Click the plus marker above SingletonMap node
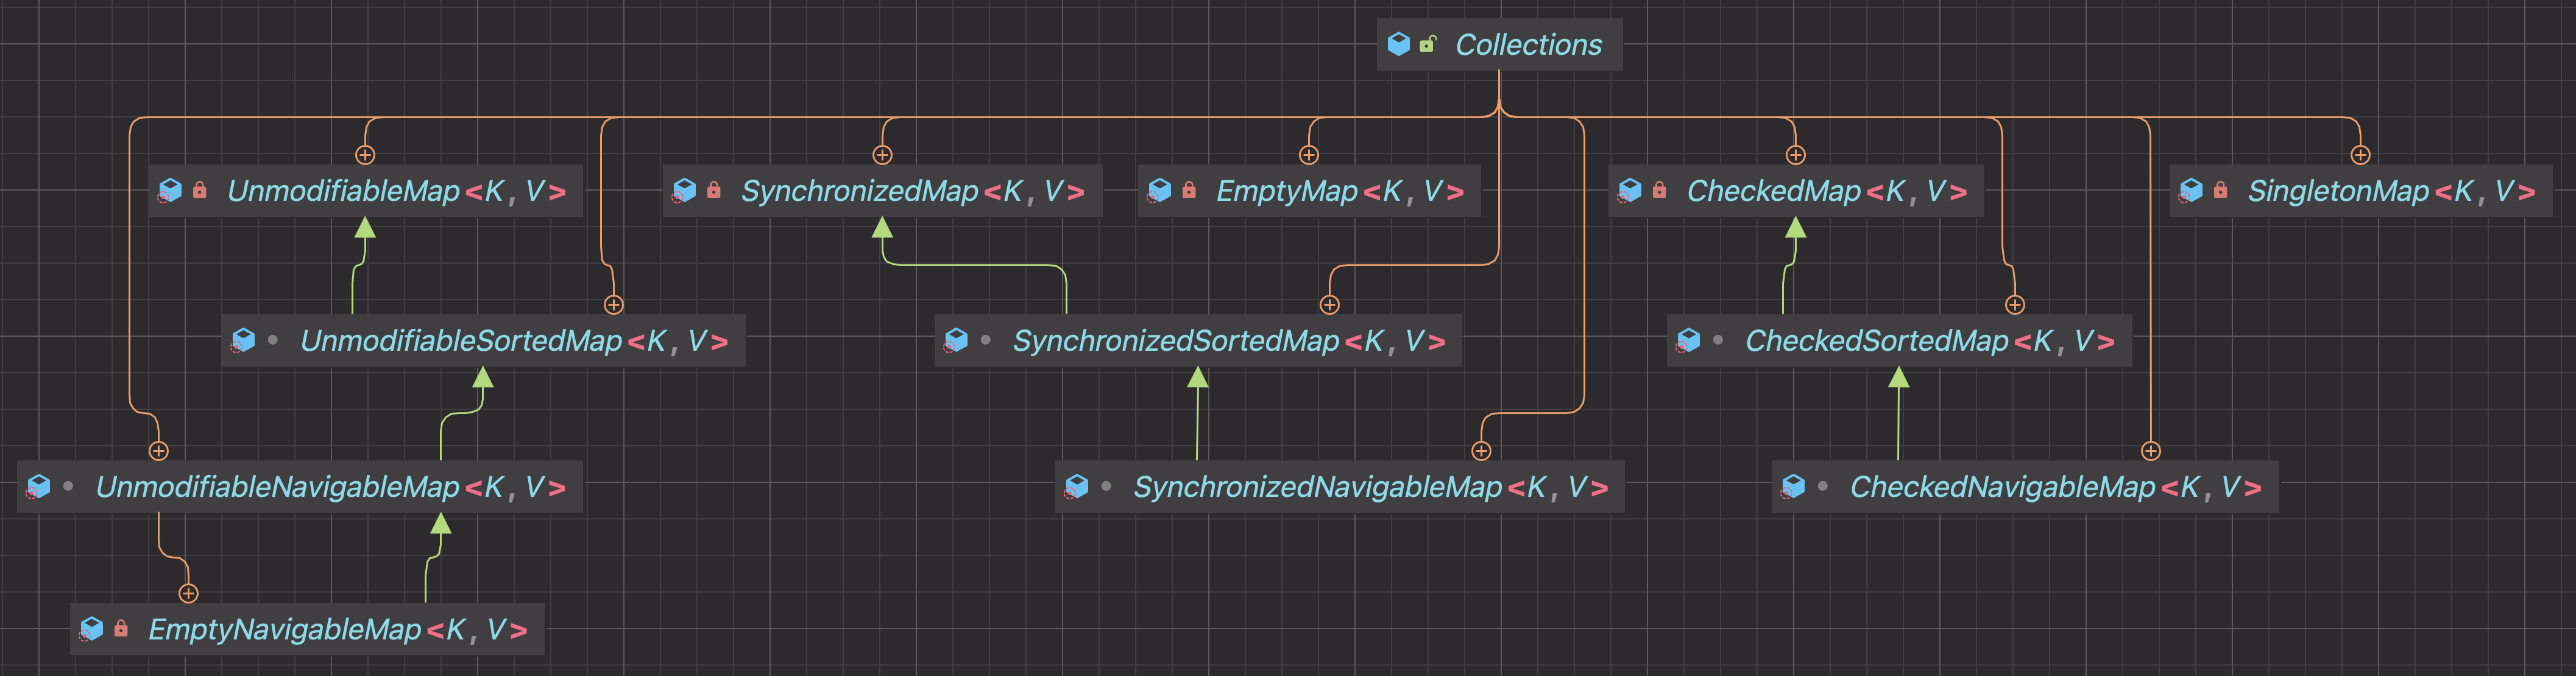Image resolution: width=2576 pixels, height=676 pixels. 2360,155
